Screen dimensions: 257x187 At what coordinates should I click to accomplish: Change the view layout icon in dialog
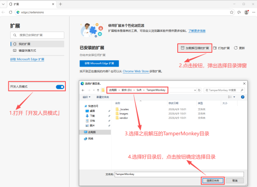pos(230,97)
